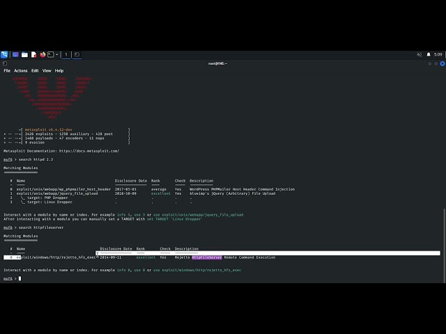Click the 'search httpfileserver' command text
The image size is (446, 334).
point(41,228)
